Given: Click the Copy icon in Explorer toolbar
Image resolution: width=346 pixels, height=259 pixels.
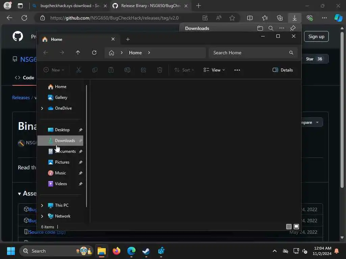Looking at the screenshot, I should pyautogui.click(x=95, y=70).
